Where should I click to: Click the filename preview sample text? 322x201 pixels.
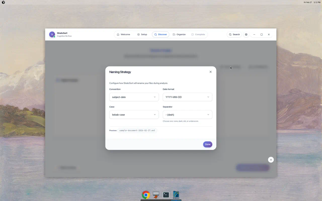tap(137, 130)
